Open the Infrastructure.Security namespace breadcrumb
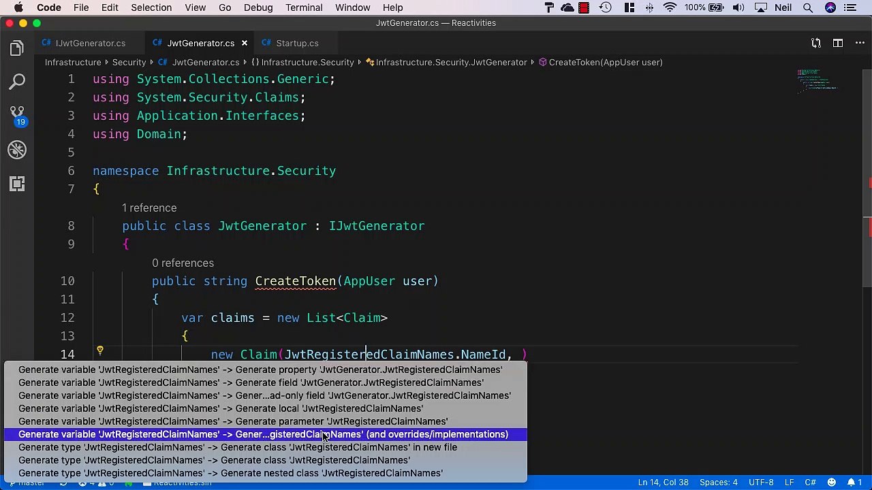Viewport: 872px width, 490px height. click(x=302, y=62)
